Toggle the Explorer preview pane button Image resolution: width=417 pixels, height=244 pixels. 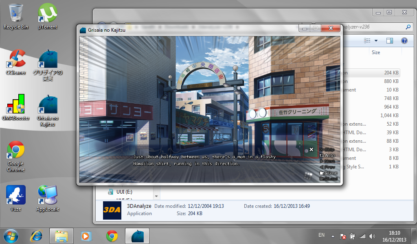[x=390, y=41]
